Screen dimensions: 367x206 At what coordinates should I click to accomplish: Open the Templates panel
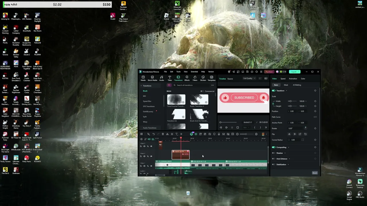pyautogui.click(x=212, y=78)
